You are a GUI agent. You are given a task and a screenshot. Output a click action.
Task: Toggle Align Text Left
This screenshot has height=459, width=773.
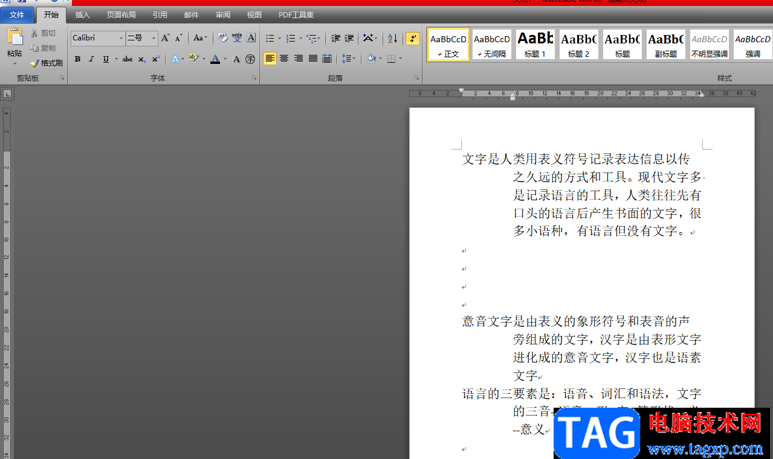pyautogui.click(x=270, y=59)
